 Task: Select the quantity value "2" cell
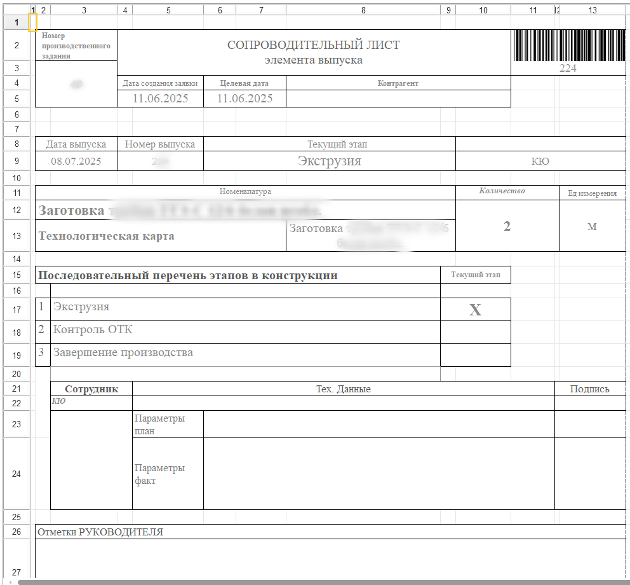(507, 226)
